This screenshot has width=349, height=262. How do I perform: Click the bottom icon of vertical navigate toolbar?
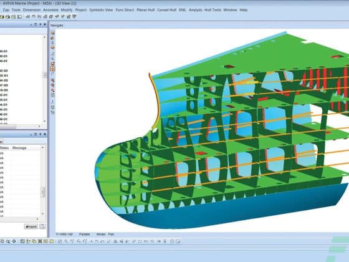click(52, 112)
